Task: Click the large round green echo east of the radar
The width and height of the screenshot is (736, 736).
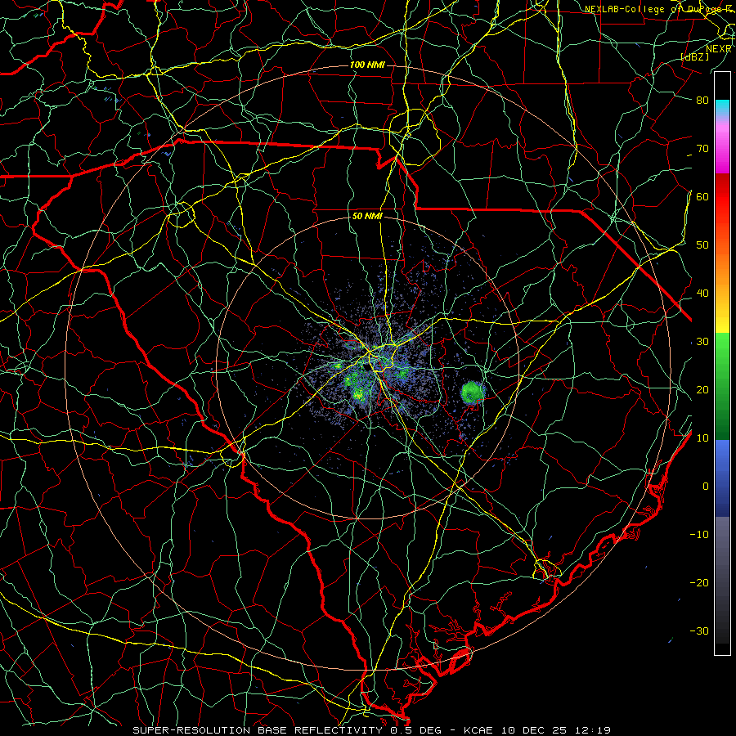Action: pos(472,393)
